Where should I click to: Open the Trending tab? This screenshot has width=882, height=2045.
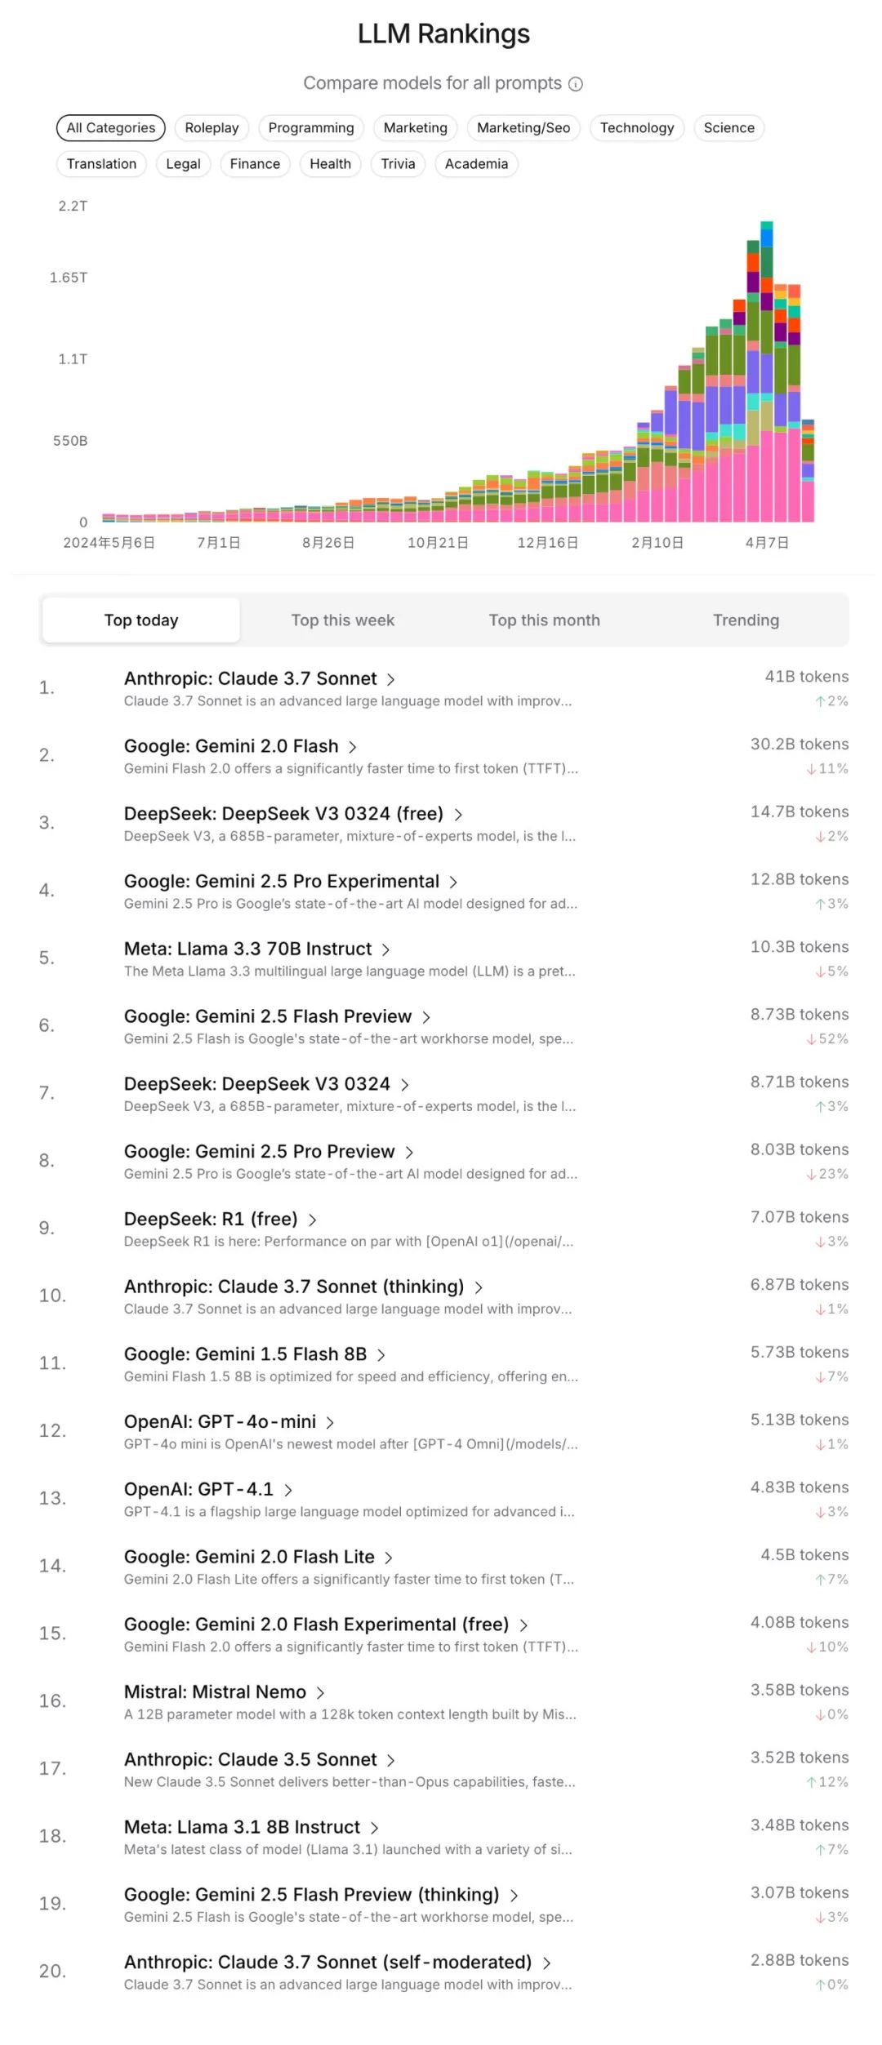tap(746, 620)
